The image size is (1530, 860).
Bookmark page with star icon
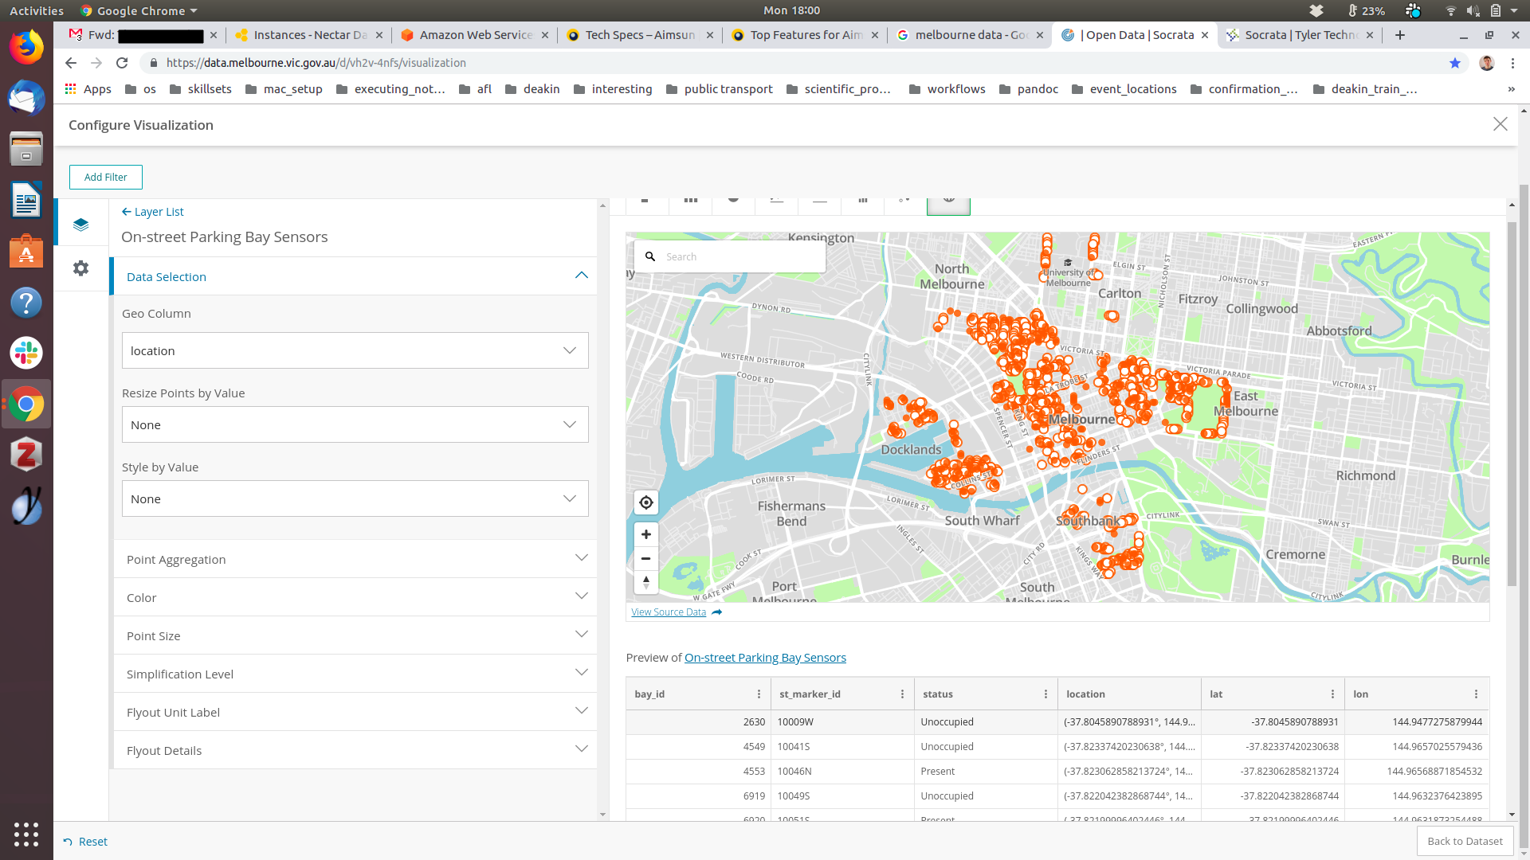tap(1454, 63)
